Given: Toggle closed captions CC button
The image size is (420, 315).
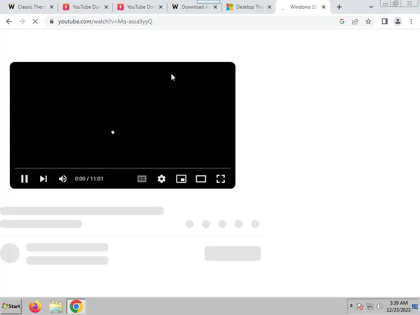Looking at the screenshot, I should click(142, 179).
